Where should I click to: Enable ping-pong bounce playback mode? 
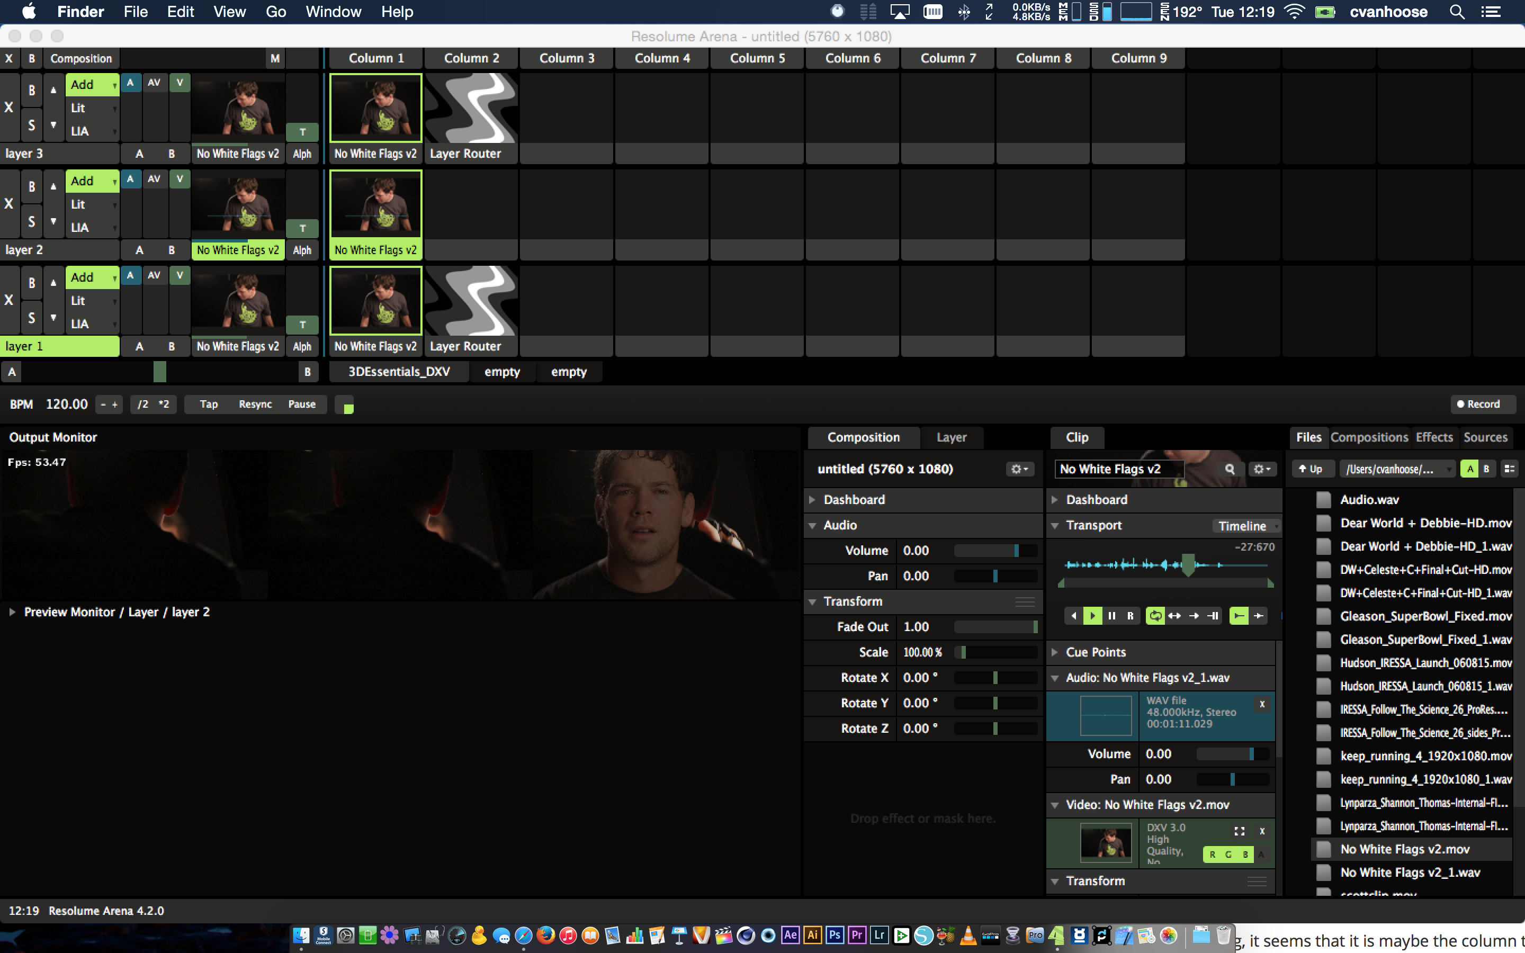point(1174,616)
